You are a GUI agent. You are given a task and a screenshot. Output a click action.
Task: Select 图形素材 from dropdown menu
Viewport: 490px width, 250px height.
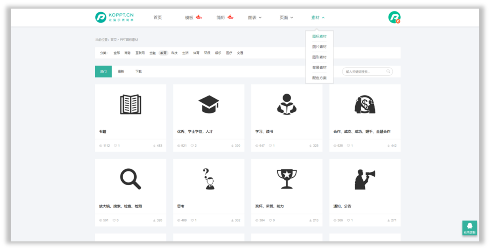(x=319, y=57)
